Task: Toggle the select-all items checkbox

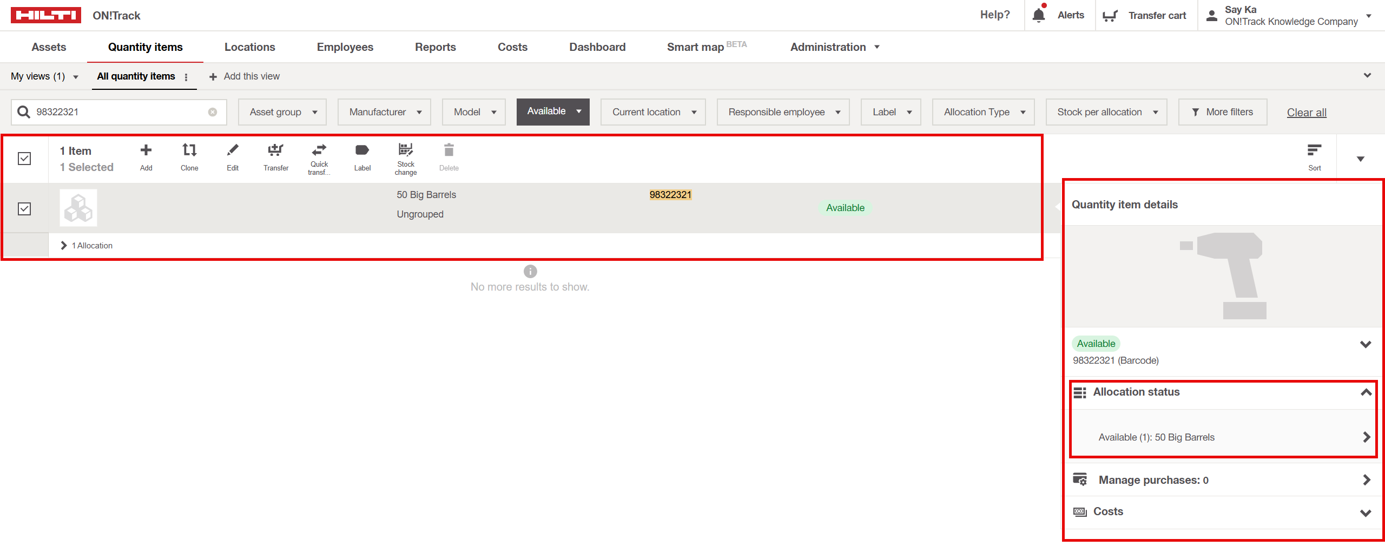Action: 24,159
